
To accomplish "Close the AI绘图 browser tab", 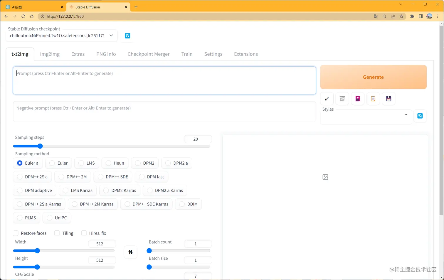I will (62, 7).
